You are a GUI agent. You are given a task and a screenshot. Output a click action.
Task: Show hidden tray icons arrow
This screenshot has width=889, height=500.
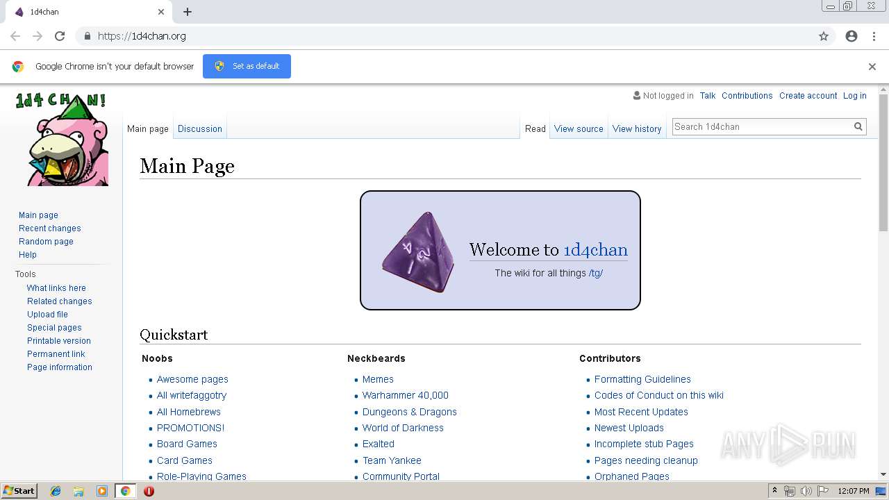(x=774, y=491)
